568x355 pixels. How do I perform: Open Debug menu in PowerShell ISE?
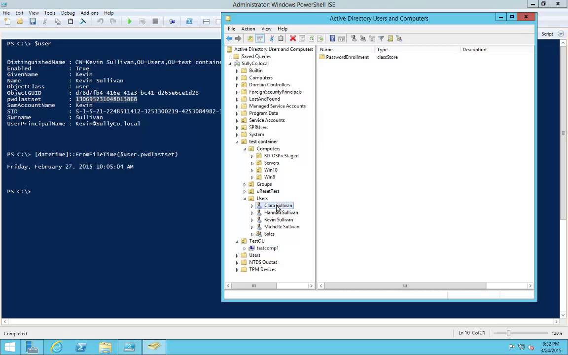pos(68,13)
